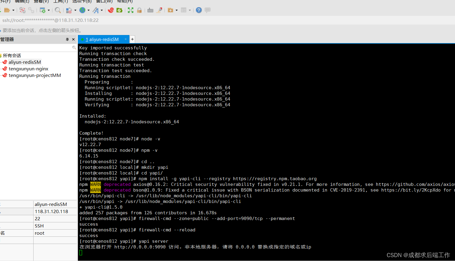Toggle full screen with green arrows icon
The width and height of the screenshot is (455, 261).
coord(130,10)
